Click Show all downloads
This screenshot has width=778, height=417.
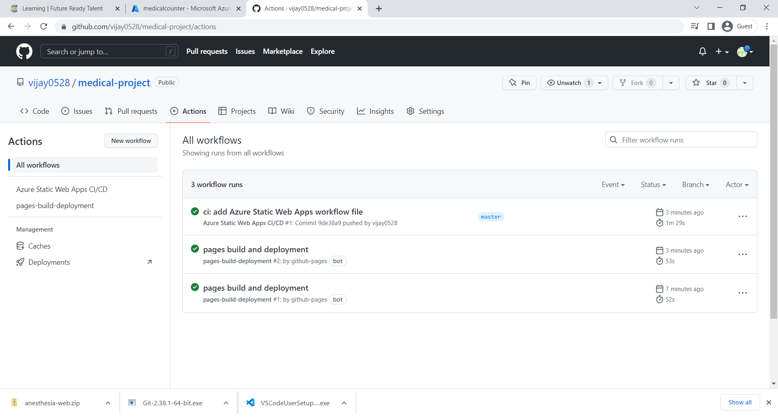click(x=740, y=402)
